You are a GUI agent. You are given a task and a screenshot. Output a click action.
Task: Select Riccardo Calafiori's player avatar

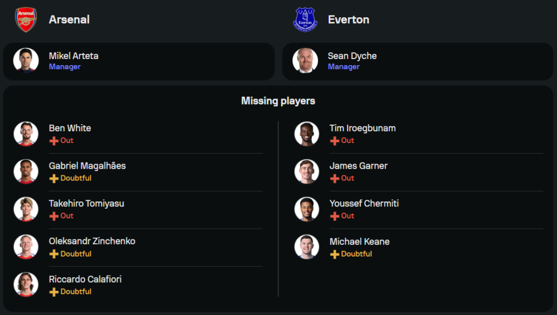26,284
